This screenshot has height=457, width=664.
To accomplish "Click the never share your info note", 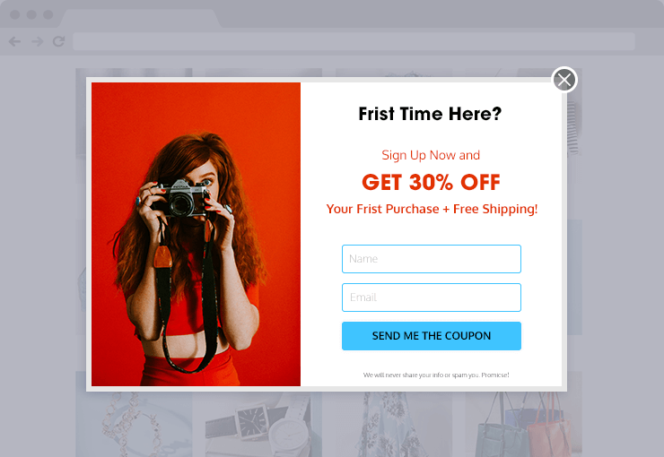I will [436, 375].
